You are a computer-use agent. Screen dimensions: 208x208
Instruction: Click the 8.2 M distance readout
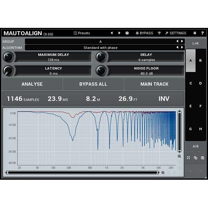click(93, 99)
